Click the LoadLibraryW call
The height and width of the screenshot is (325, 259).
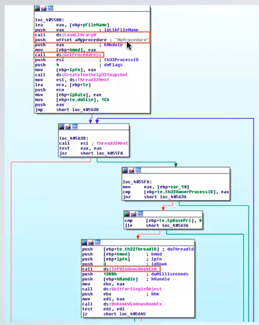point(80,35)
